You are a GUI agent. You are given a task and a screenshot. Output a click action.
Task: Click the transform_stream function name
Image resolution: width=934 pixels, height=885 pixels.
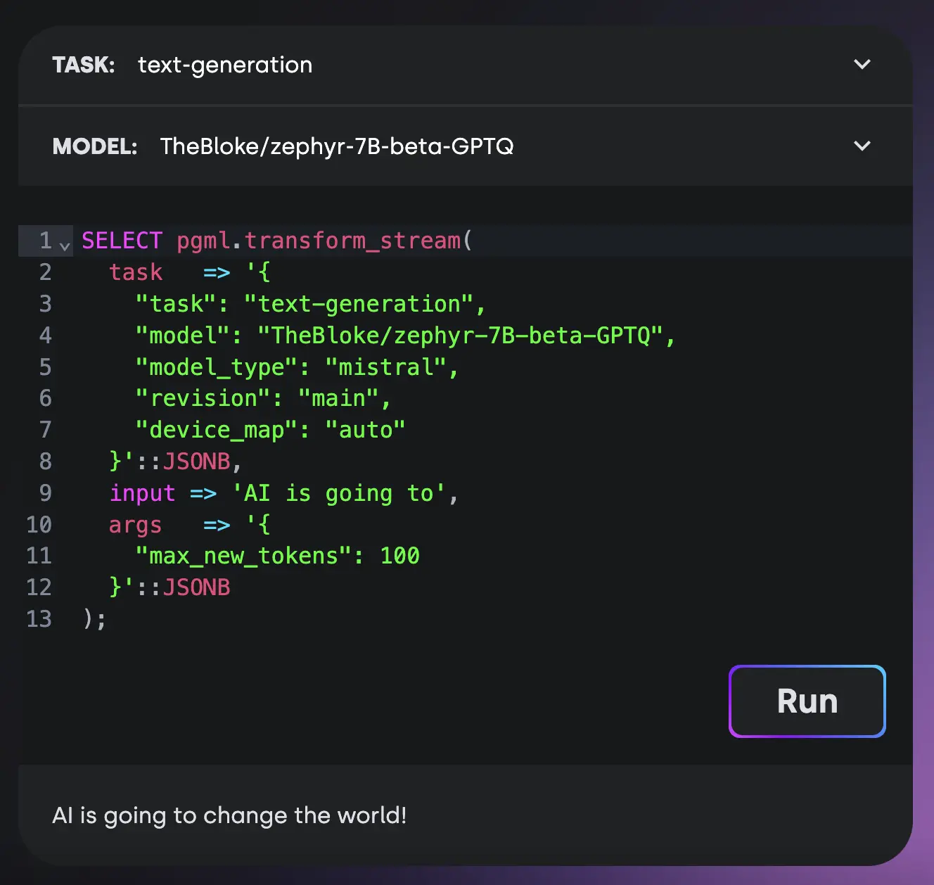(x=352, y=241)
